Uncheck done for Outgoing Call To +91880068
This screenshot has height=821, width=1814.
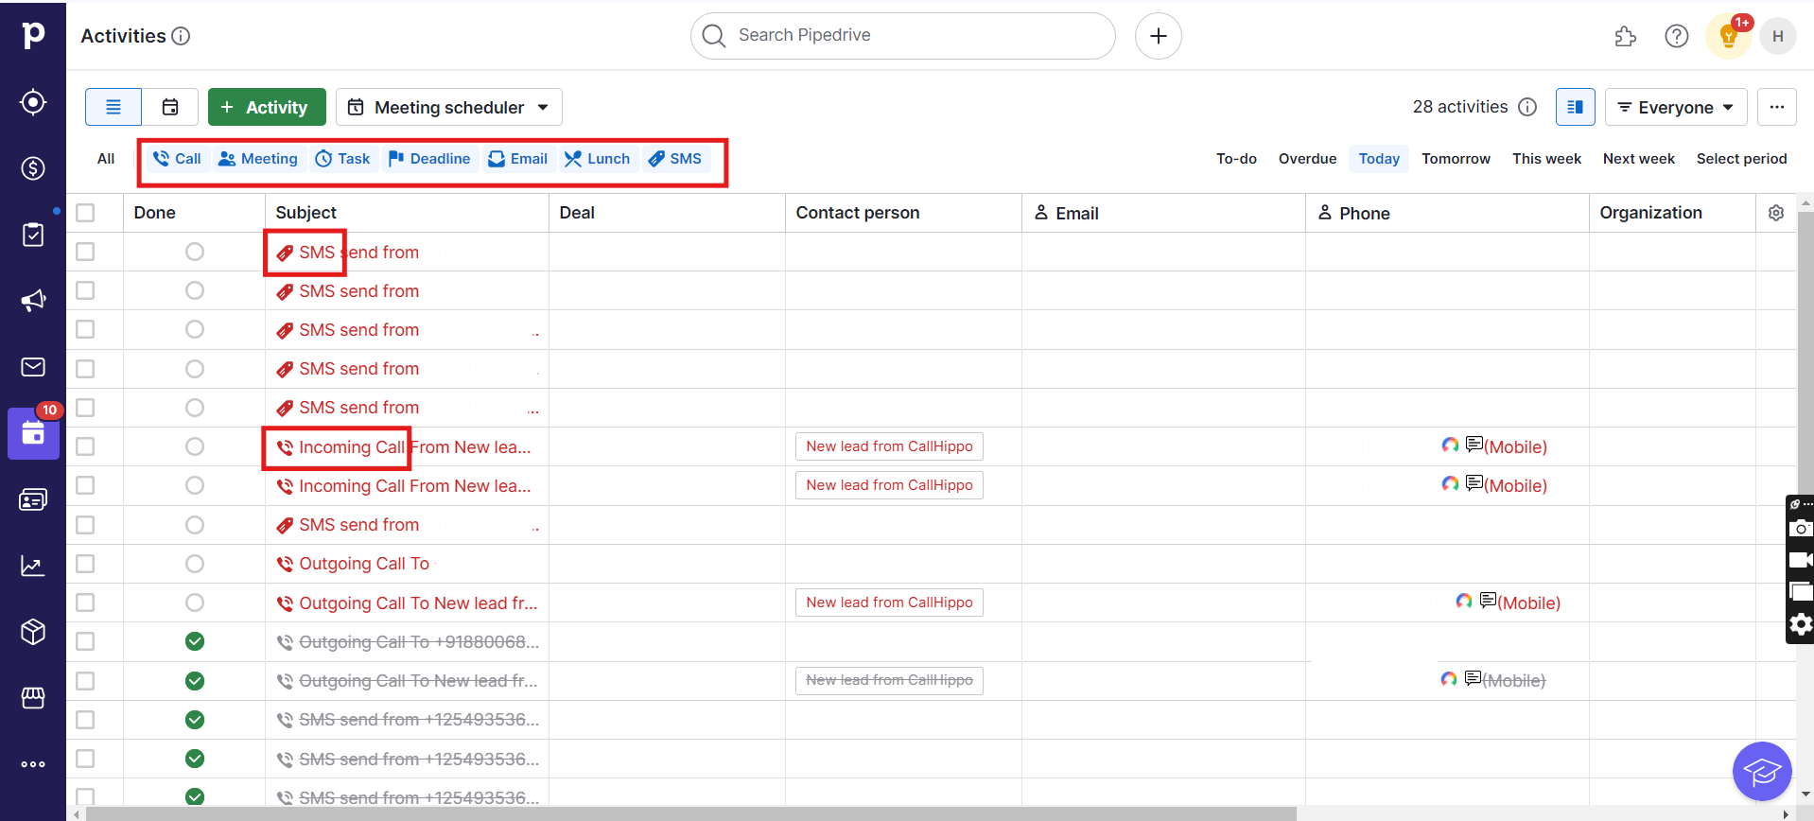pyautogui.click(x=195, y=641)
